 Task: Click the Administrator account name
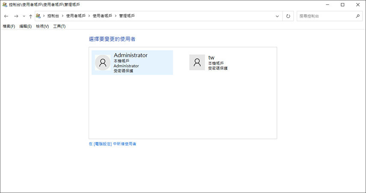(x=131, y=55)
